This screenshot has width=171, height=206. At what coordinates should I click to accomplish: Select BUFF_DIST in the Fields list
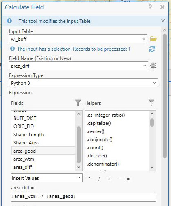[43, 118]
